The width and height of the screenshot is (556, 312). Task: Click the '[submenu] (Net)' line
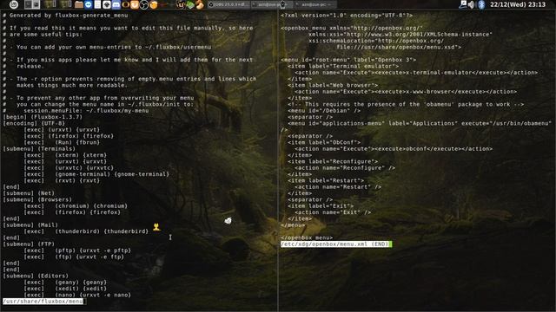[29, 193]
